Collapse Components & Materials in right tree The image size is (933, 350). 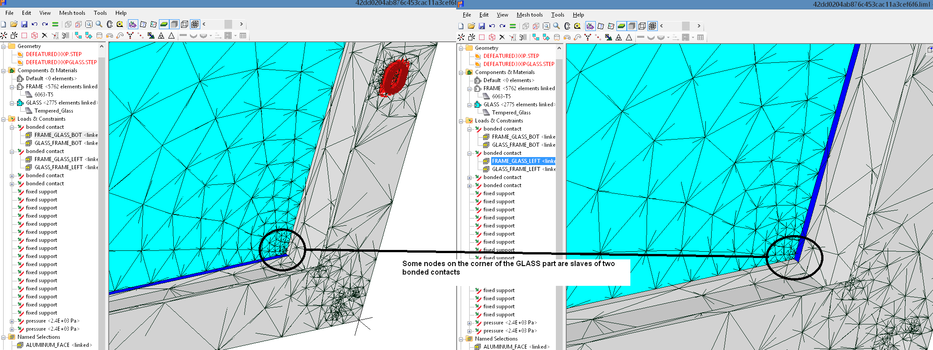coord(461,72)
